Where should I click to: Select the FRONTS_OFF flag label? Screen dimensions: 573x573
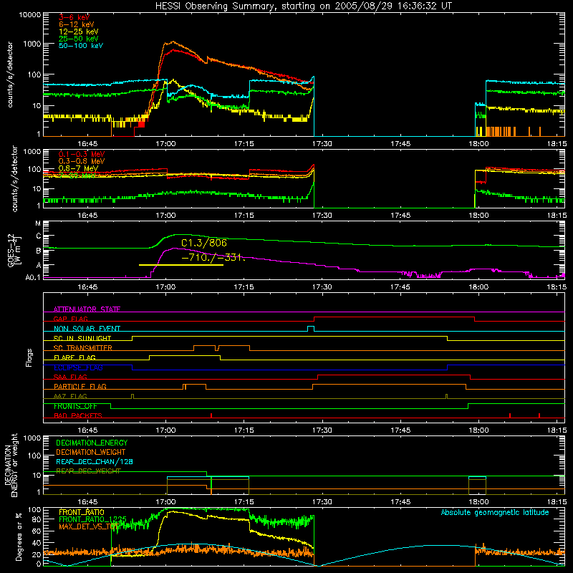[x=75, y=406]
